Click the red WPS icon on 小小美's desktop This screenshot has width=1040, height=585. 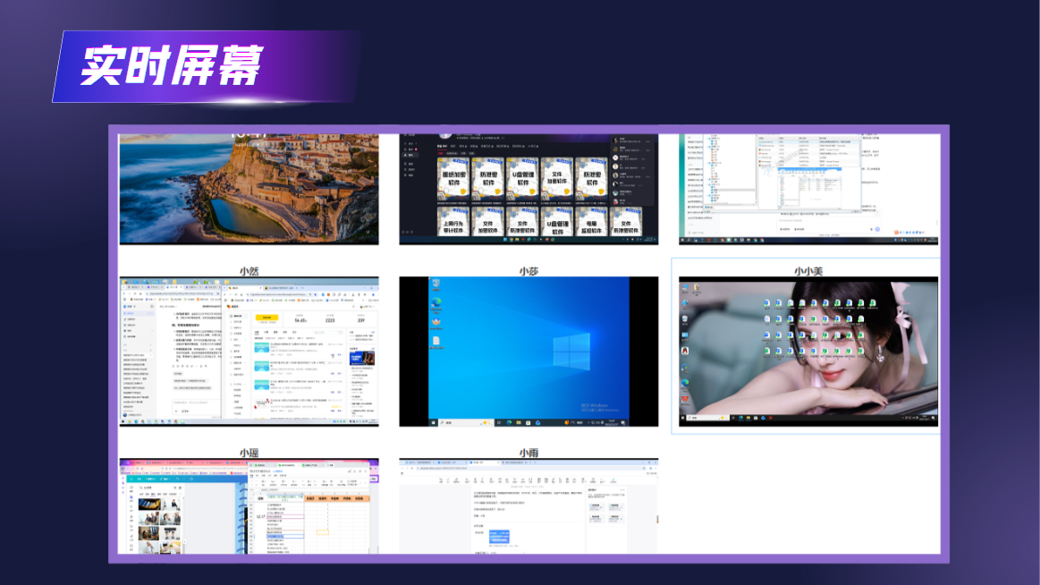point(685,399)
